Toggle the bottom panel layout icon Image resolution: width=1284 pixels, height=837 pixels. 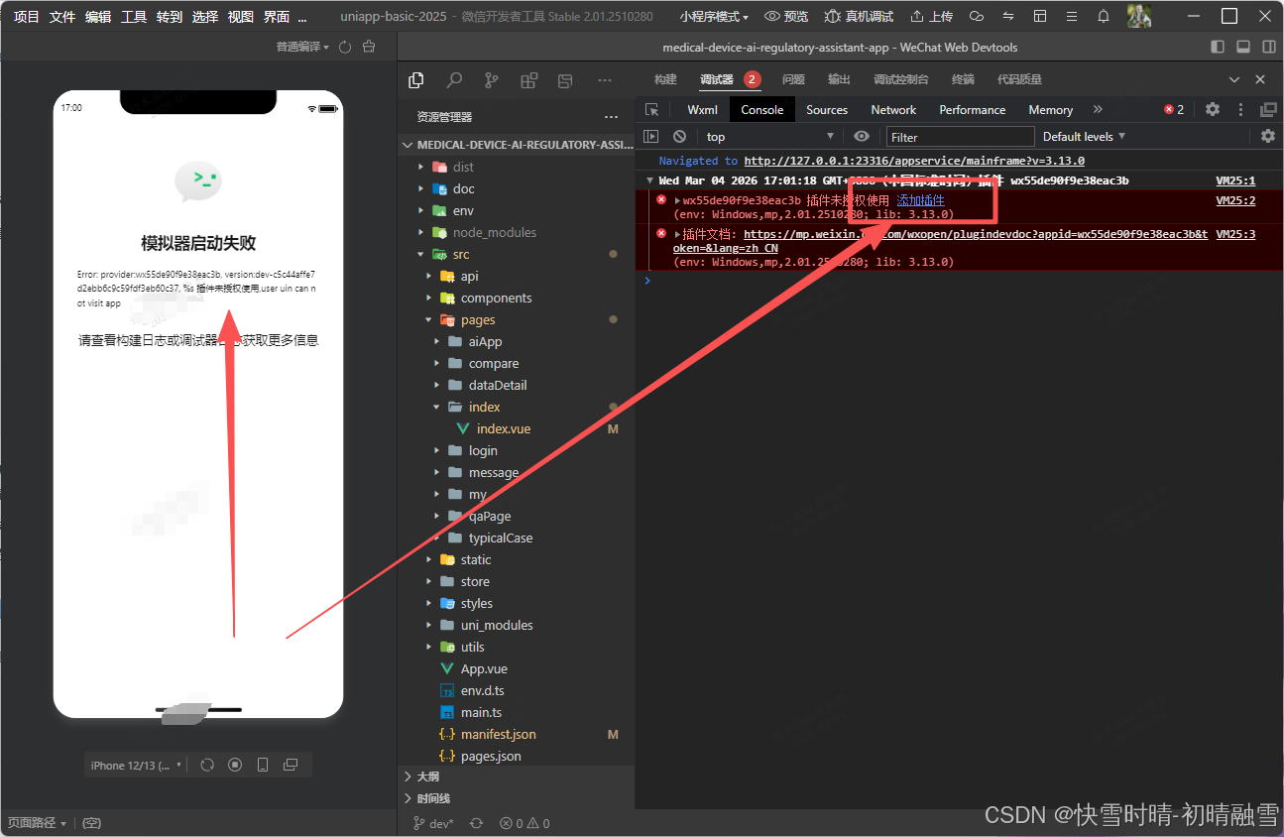click(x=1243, y=47)
